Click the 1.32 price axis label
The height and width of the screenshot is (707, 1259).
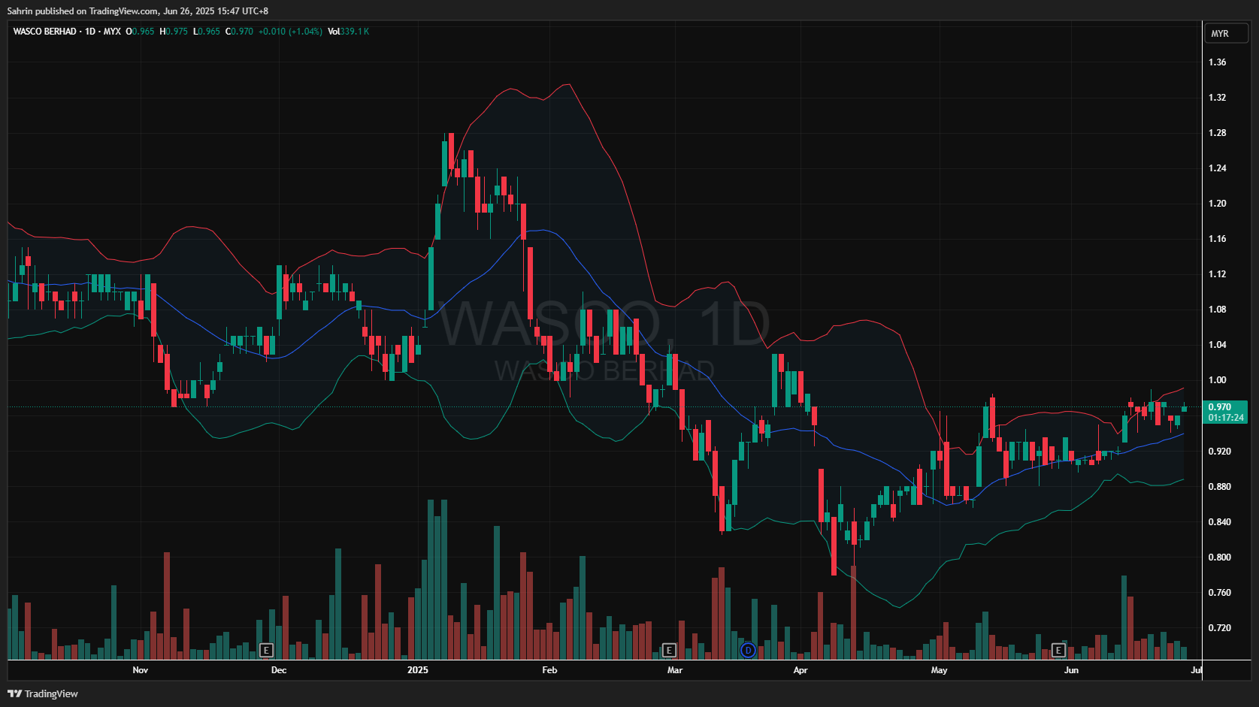(x=1217, y=98)
